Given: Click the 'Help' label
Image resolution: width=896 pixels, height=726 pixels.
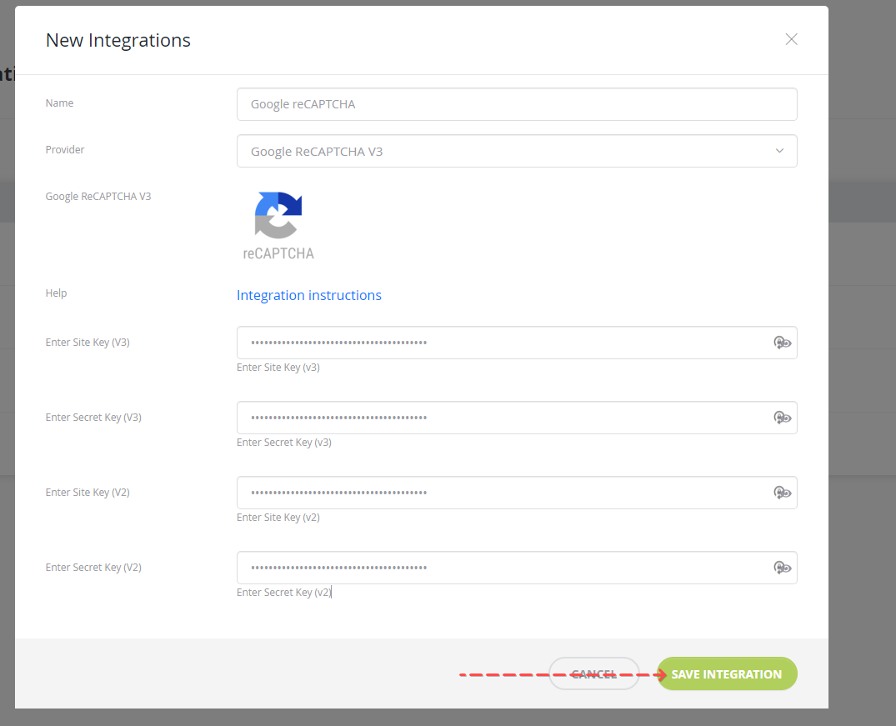Looking at the screenshot, I should [x=56, y=293].
